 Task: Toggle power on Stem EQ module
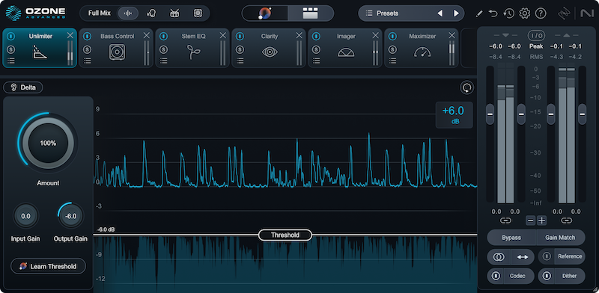coord(163,36)
